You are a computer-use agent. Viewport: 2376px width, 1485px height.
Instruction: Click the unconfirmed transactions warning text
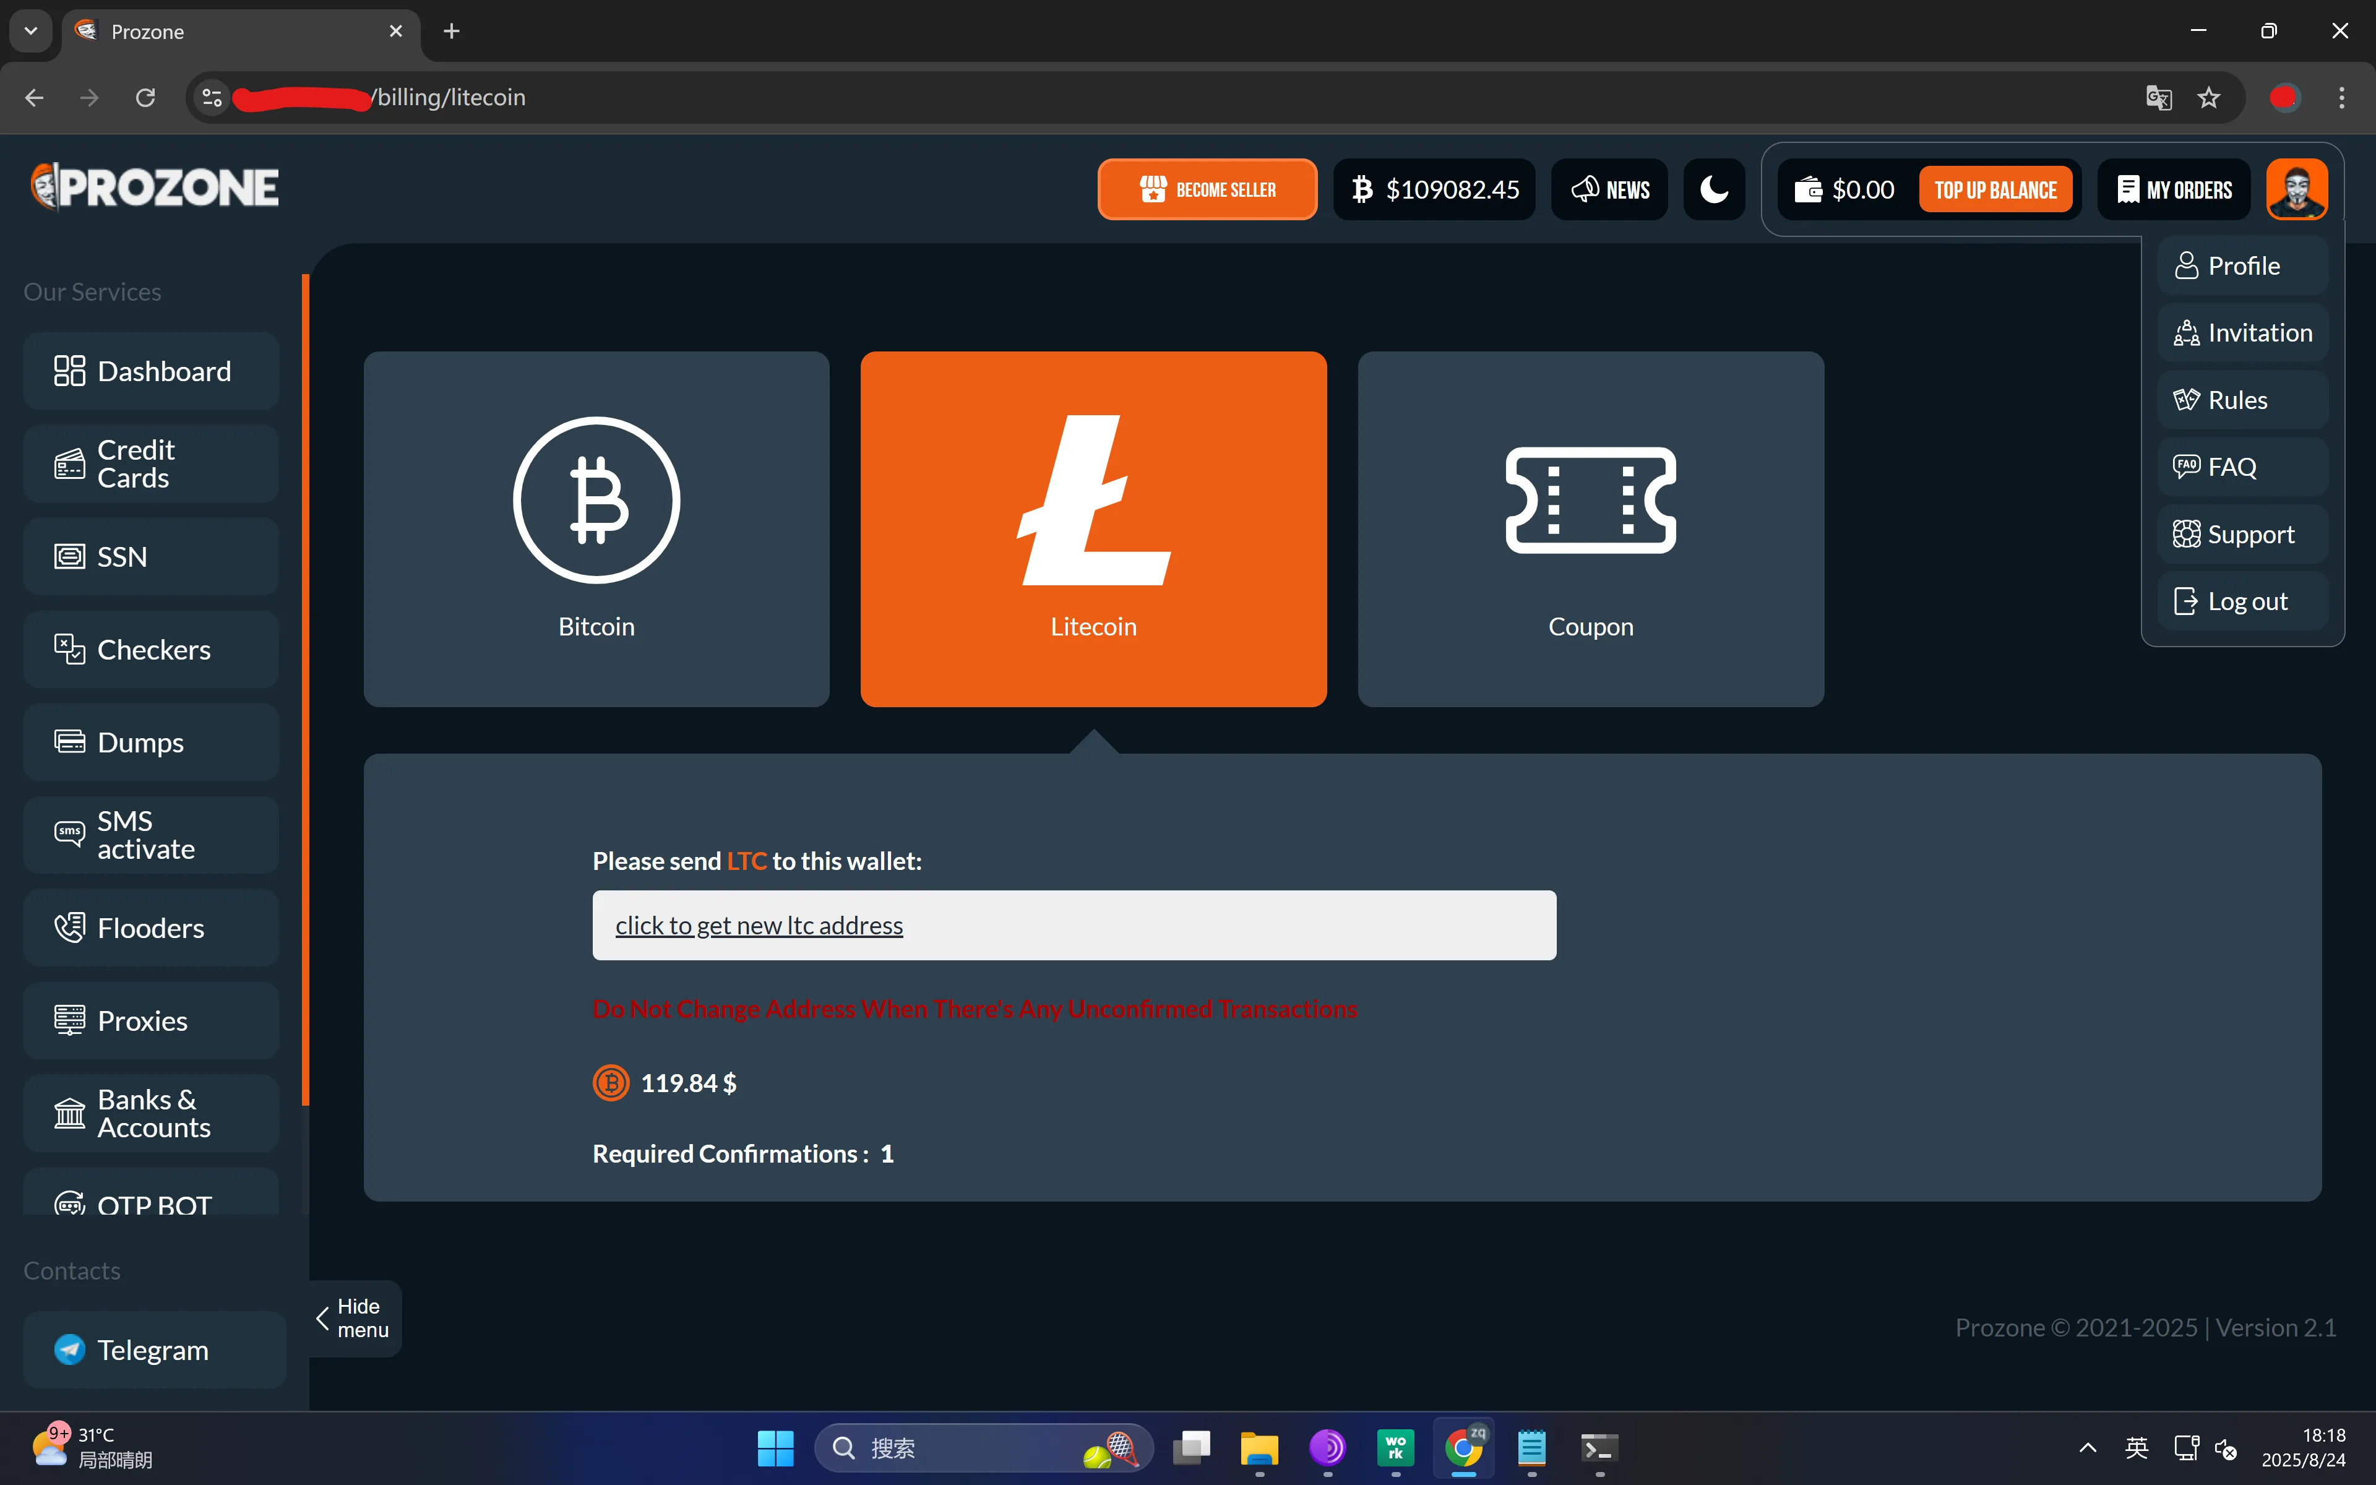975,1009
